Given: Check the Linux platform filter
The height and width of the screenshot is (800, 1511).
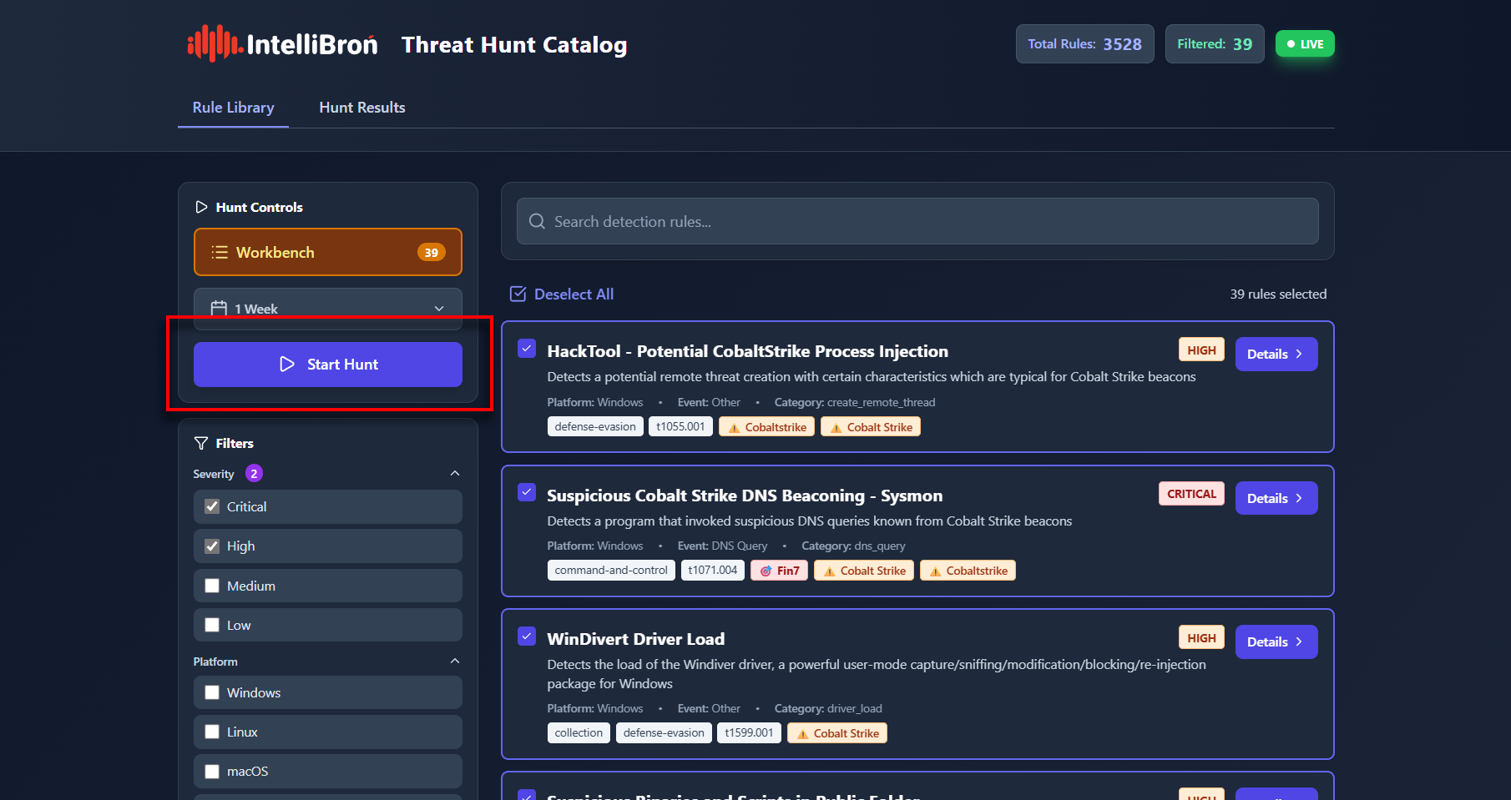Looking at the screenshot, I should coord(213,732).
